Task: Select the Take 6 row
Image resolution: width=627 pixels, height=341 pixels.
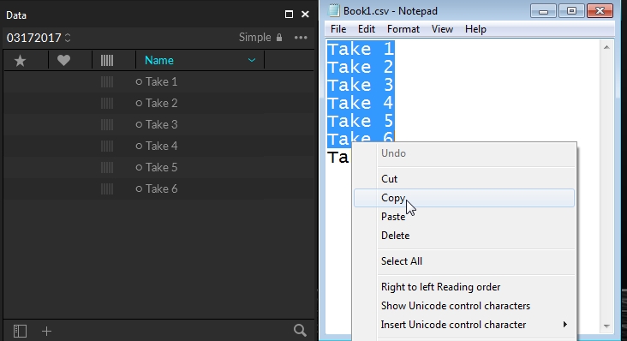Action: tap(158, 188)
